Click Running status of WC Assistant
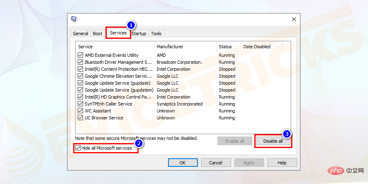Viewport: 368px width, 184px height. (x=227, y=111)
